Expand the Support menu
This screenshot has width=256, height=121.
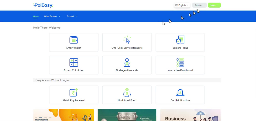(72, 16)
